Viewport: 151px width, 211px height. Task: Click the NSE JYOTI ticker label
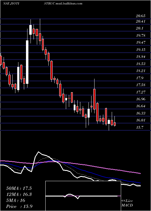tap(11, 4)
